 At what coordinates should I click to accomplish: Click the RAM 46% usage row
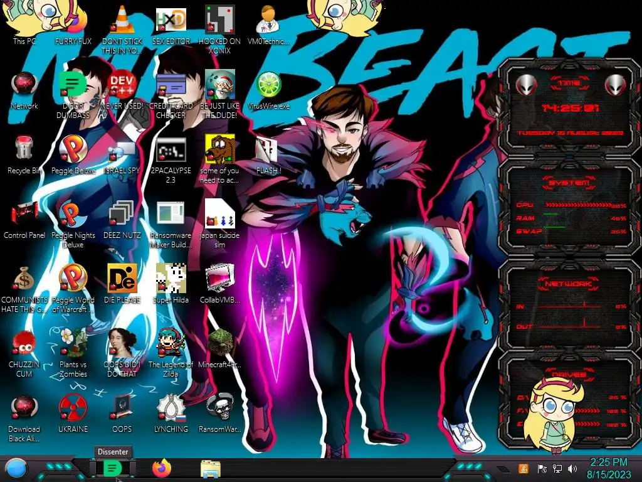click(x=571, y=218)
